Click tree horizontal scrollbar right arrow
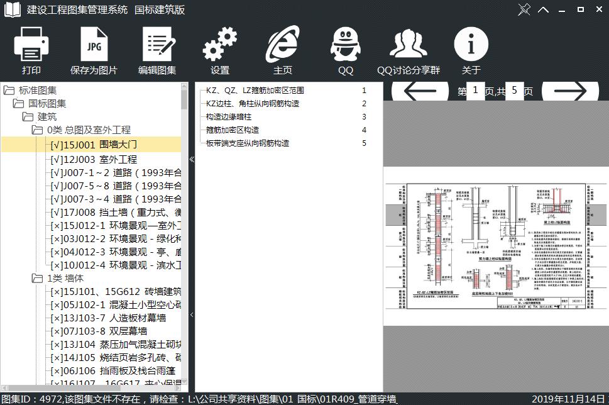 click(x=178, y=388)
